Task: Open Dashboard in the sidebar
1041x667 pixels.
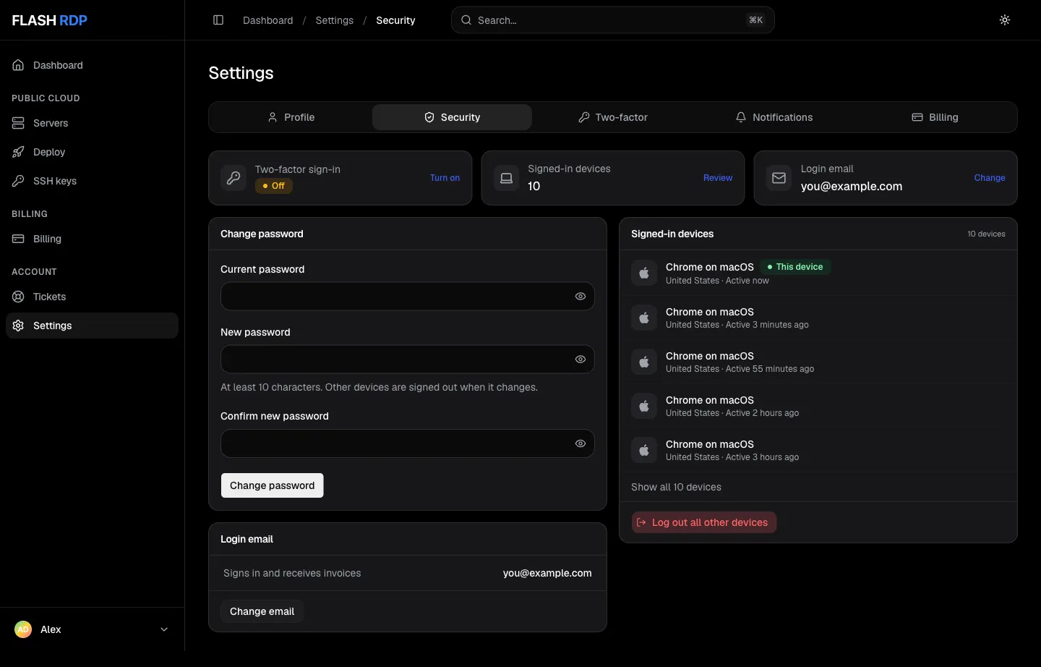Action: point(92,65)
